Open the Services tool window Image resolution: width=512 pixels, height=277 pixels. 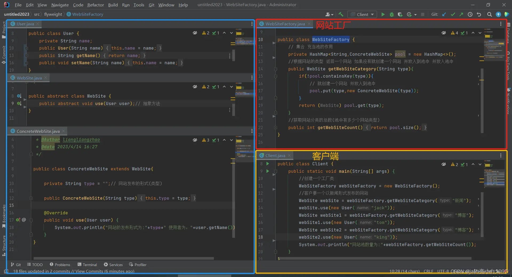pyautogui.click(x=113, y=264)
